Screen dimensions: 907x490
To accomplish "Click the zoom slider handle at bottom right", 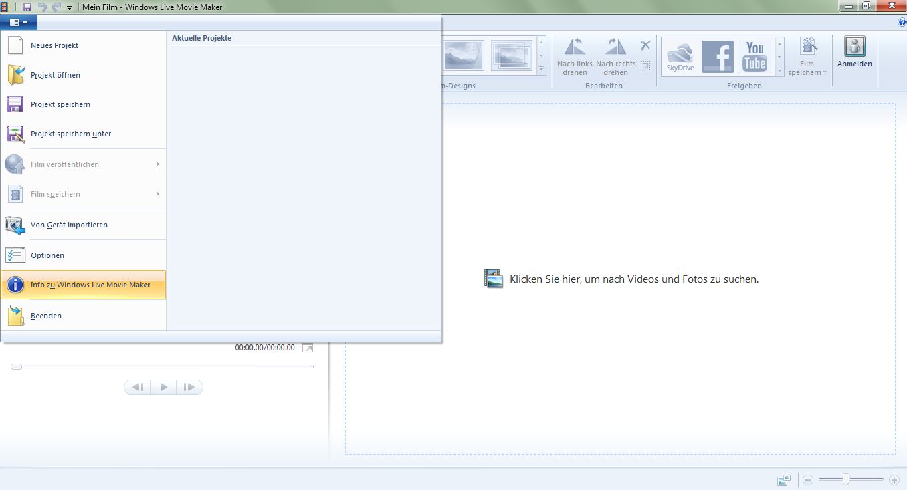I will pyautogui.click(x=846, y=479).
